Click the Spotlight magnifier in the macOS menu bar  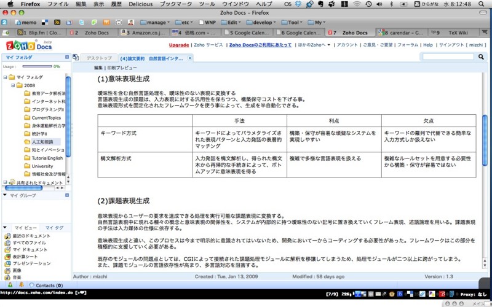pos(482,4)
